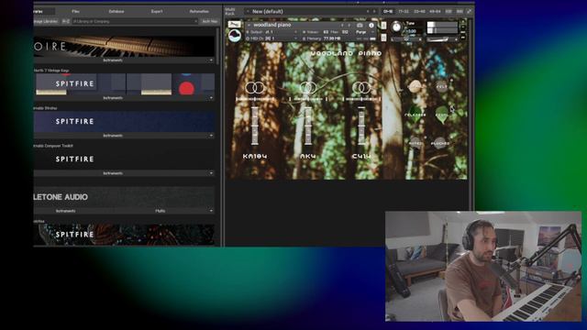Screen dimensions: 587x330
Task: Click the instrument info icon
Action: [x=371, y=25]
